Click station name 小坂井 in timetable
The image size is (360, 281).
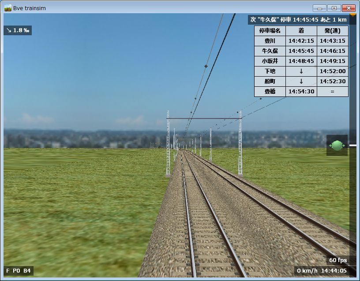tap(270, 61)
